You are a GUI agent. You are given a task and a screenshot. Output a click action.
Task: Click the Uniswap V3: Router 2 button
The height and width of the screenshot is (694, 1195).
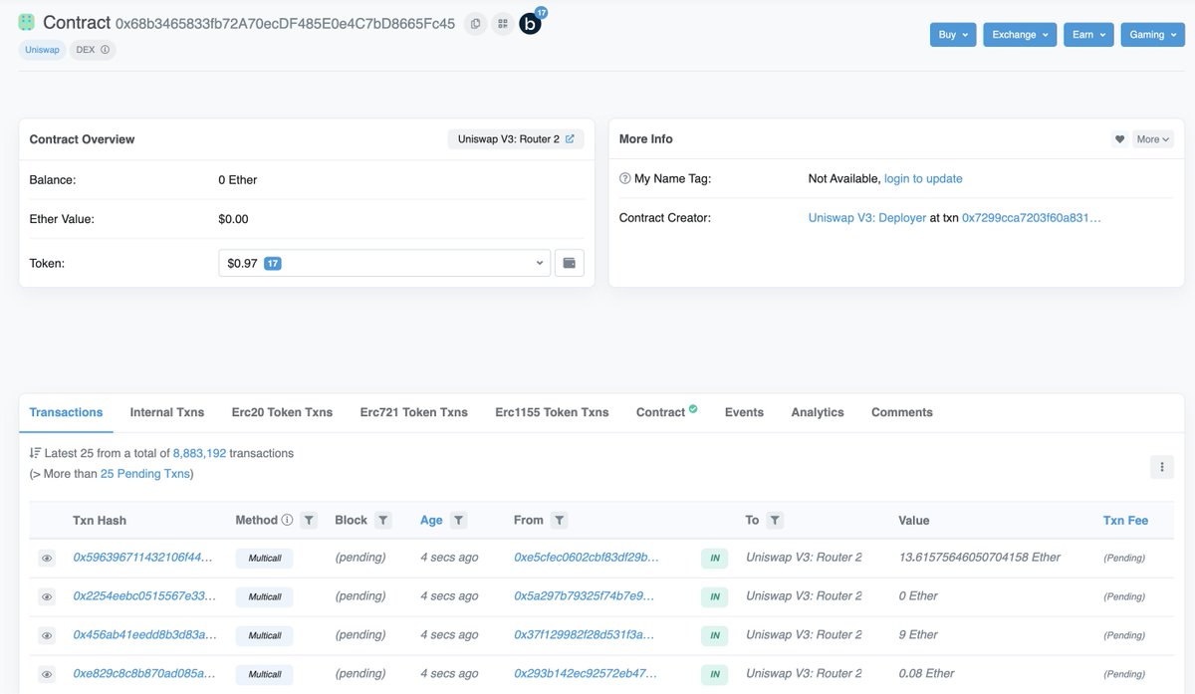click(516, 139)
